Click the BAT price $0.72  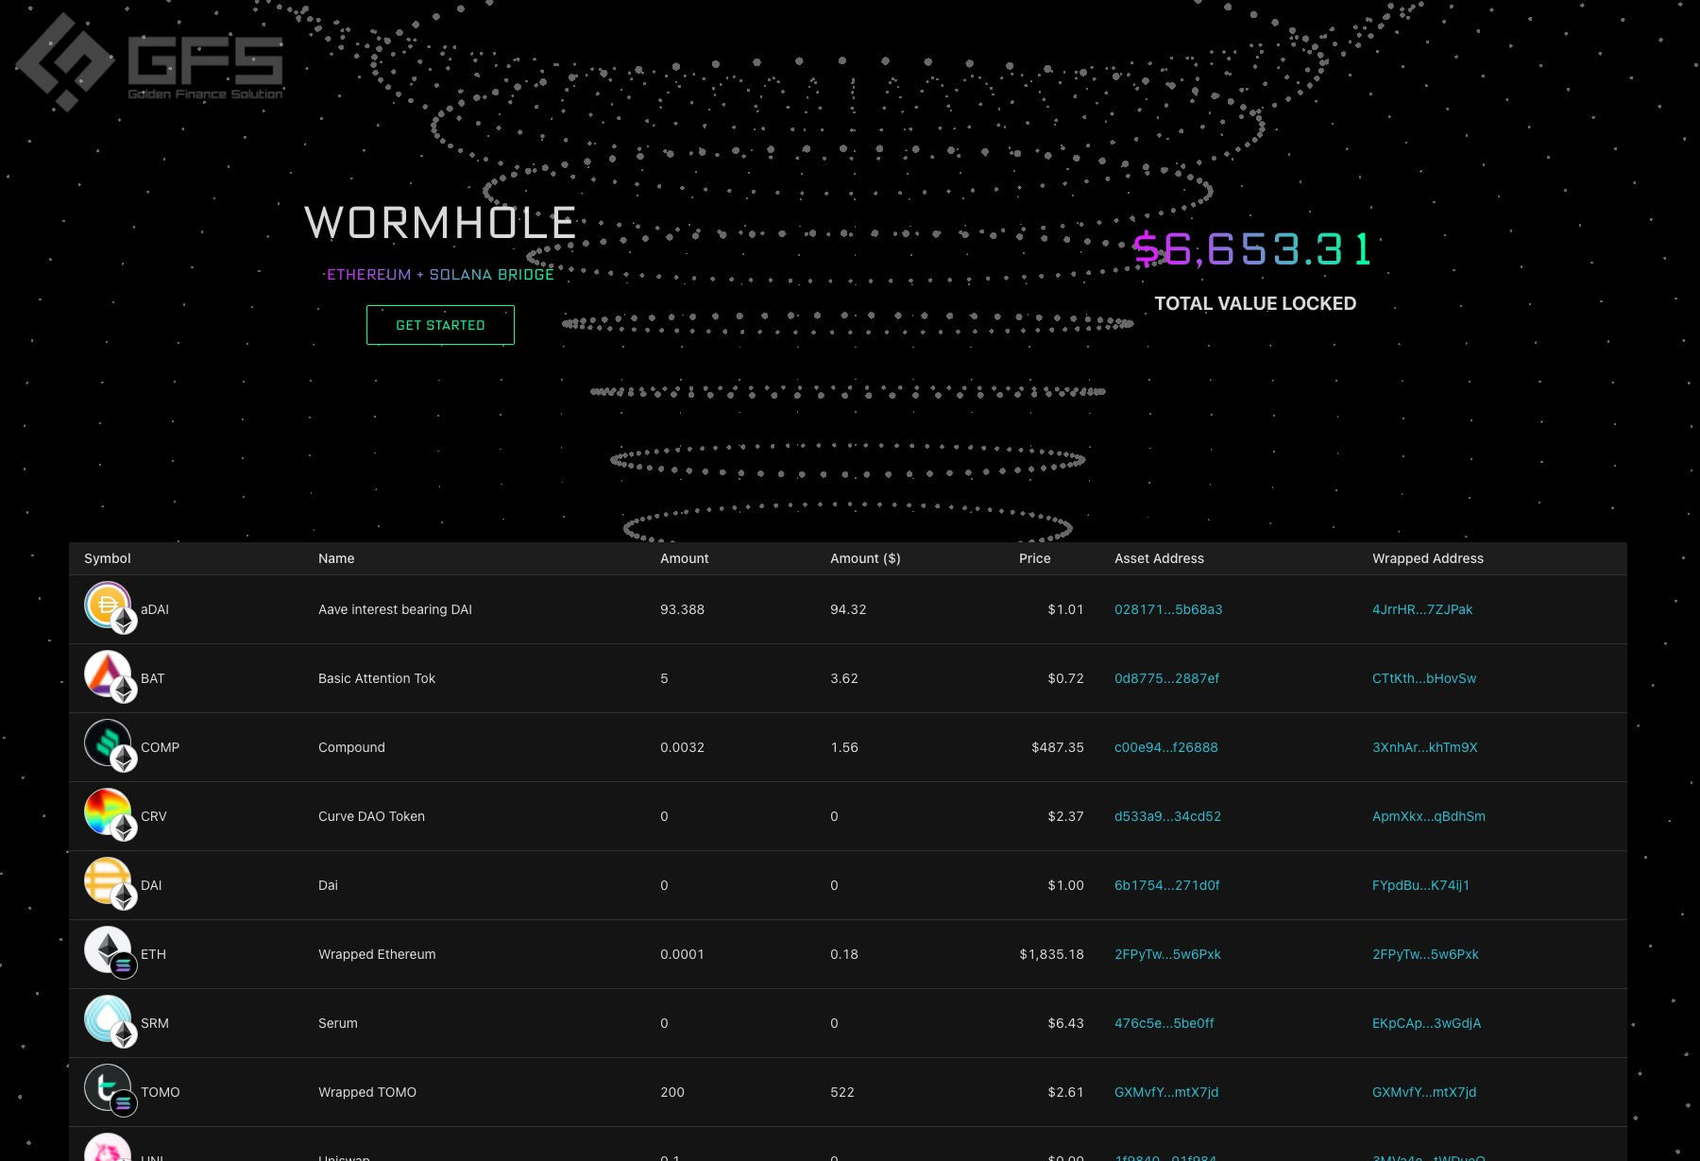(x=1065, y=678)
